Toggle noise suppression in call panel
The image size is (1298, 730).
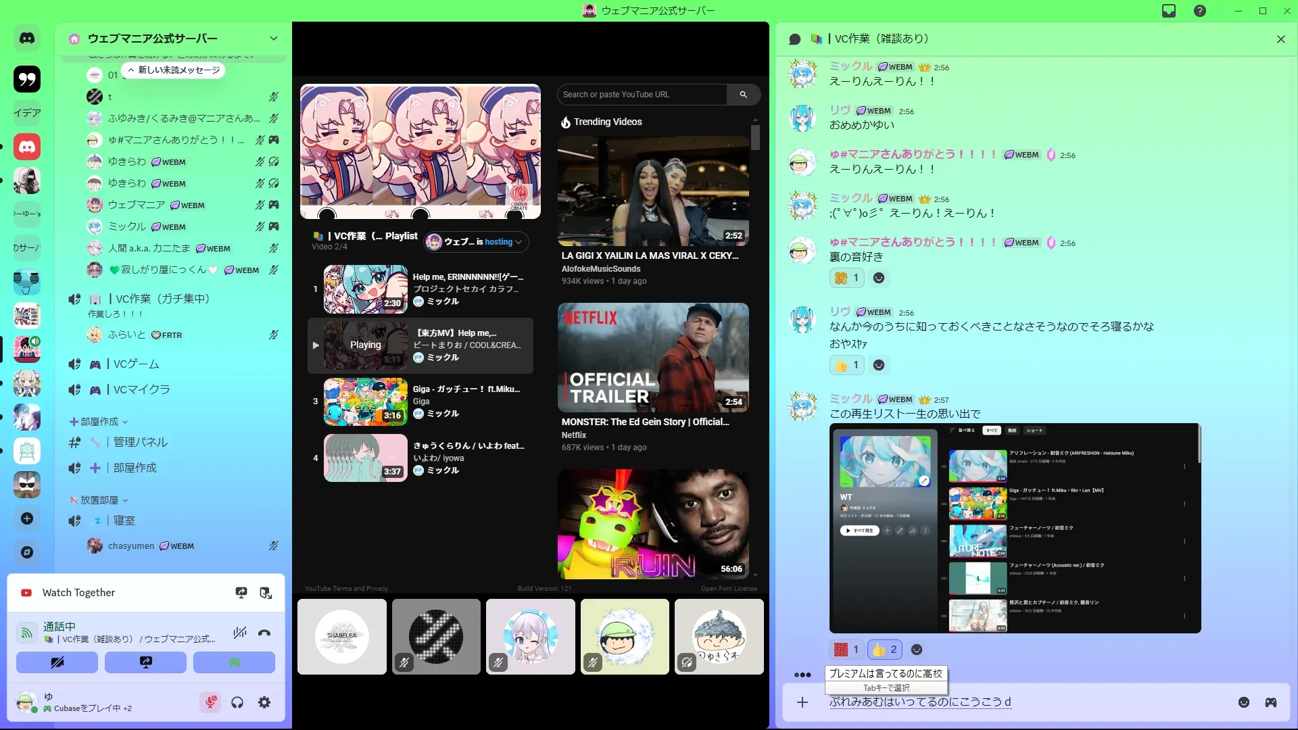[239, 633]
